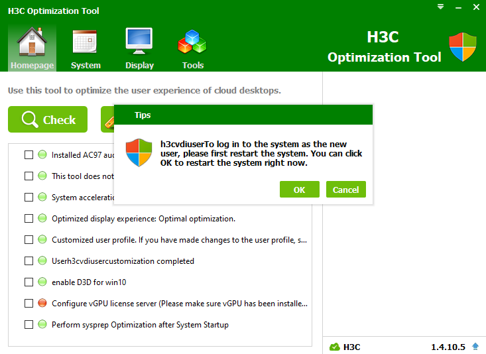The image size is (486, 354).
Task: Click the partially hidden optimize button icon
Action: pyautogui.click(x=109, y=123)
